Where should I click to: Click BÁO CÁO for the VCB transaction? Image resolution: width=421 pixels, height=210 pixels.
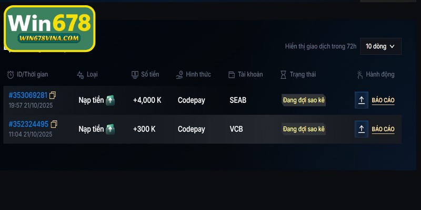pos(383,129)
